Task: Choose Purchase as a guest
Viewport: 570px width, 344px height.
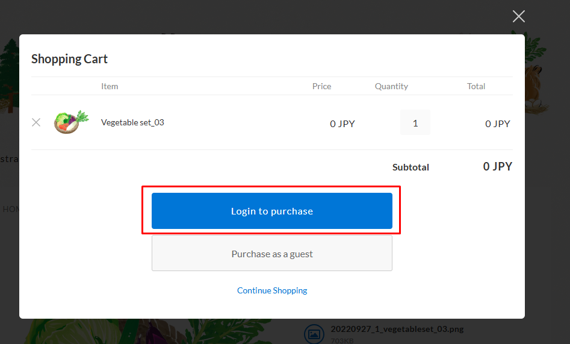Action: 272,254
